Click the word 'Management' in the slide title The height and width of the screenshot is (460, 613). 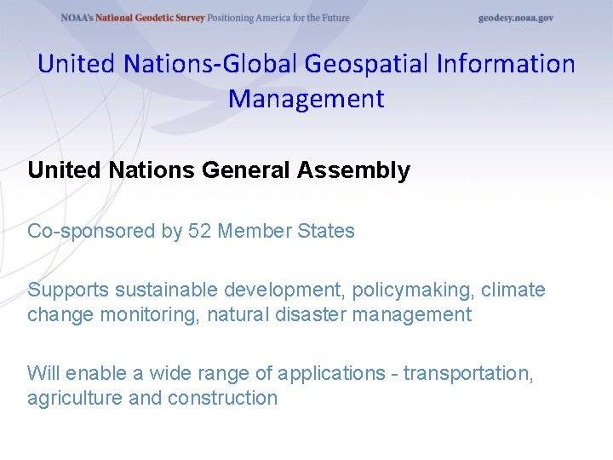pos(306,99)
